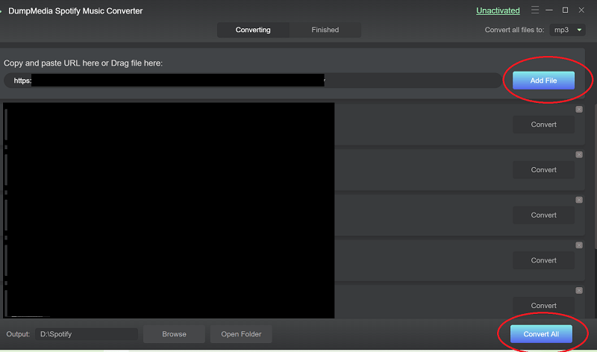The width and height of the screenshot is (597, 352).
Task: Click Convert for the first song
Action: click(543, 125)
